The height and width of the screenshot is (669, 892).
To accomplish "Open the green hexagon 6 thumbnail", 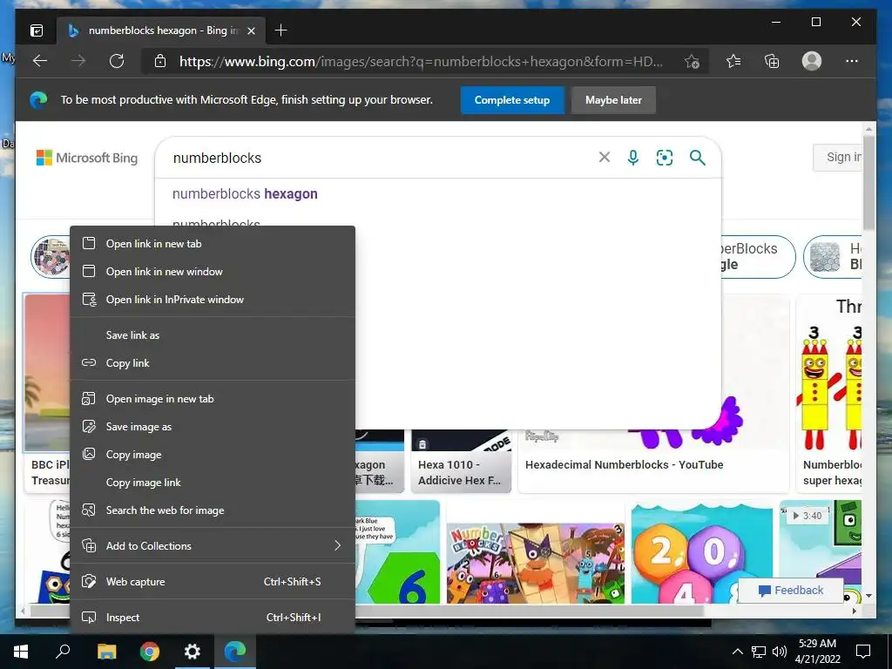I will (x=398, y=551).
